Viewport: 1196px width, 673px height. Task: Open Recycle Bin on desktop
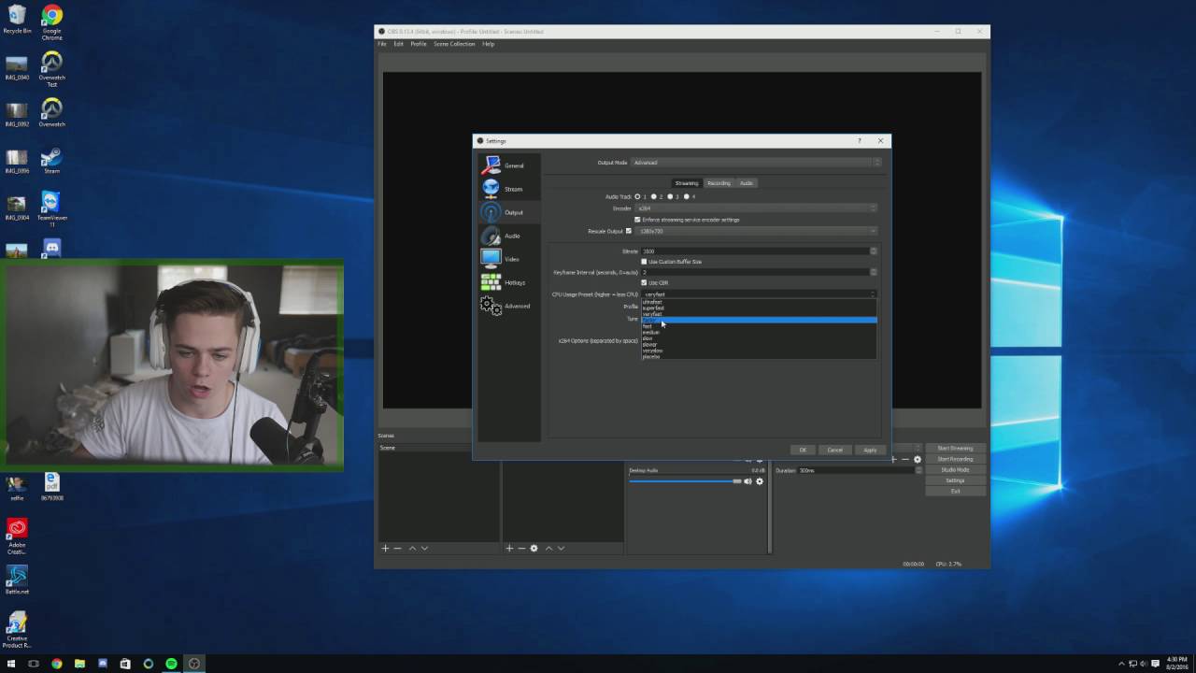tap(17, 20)
